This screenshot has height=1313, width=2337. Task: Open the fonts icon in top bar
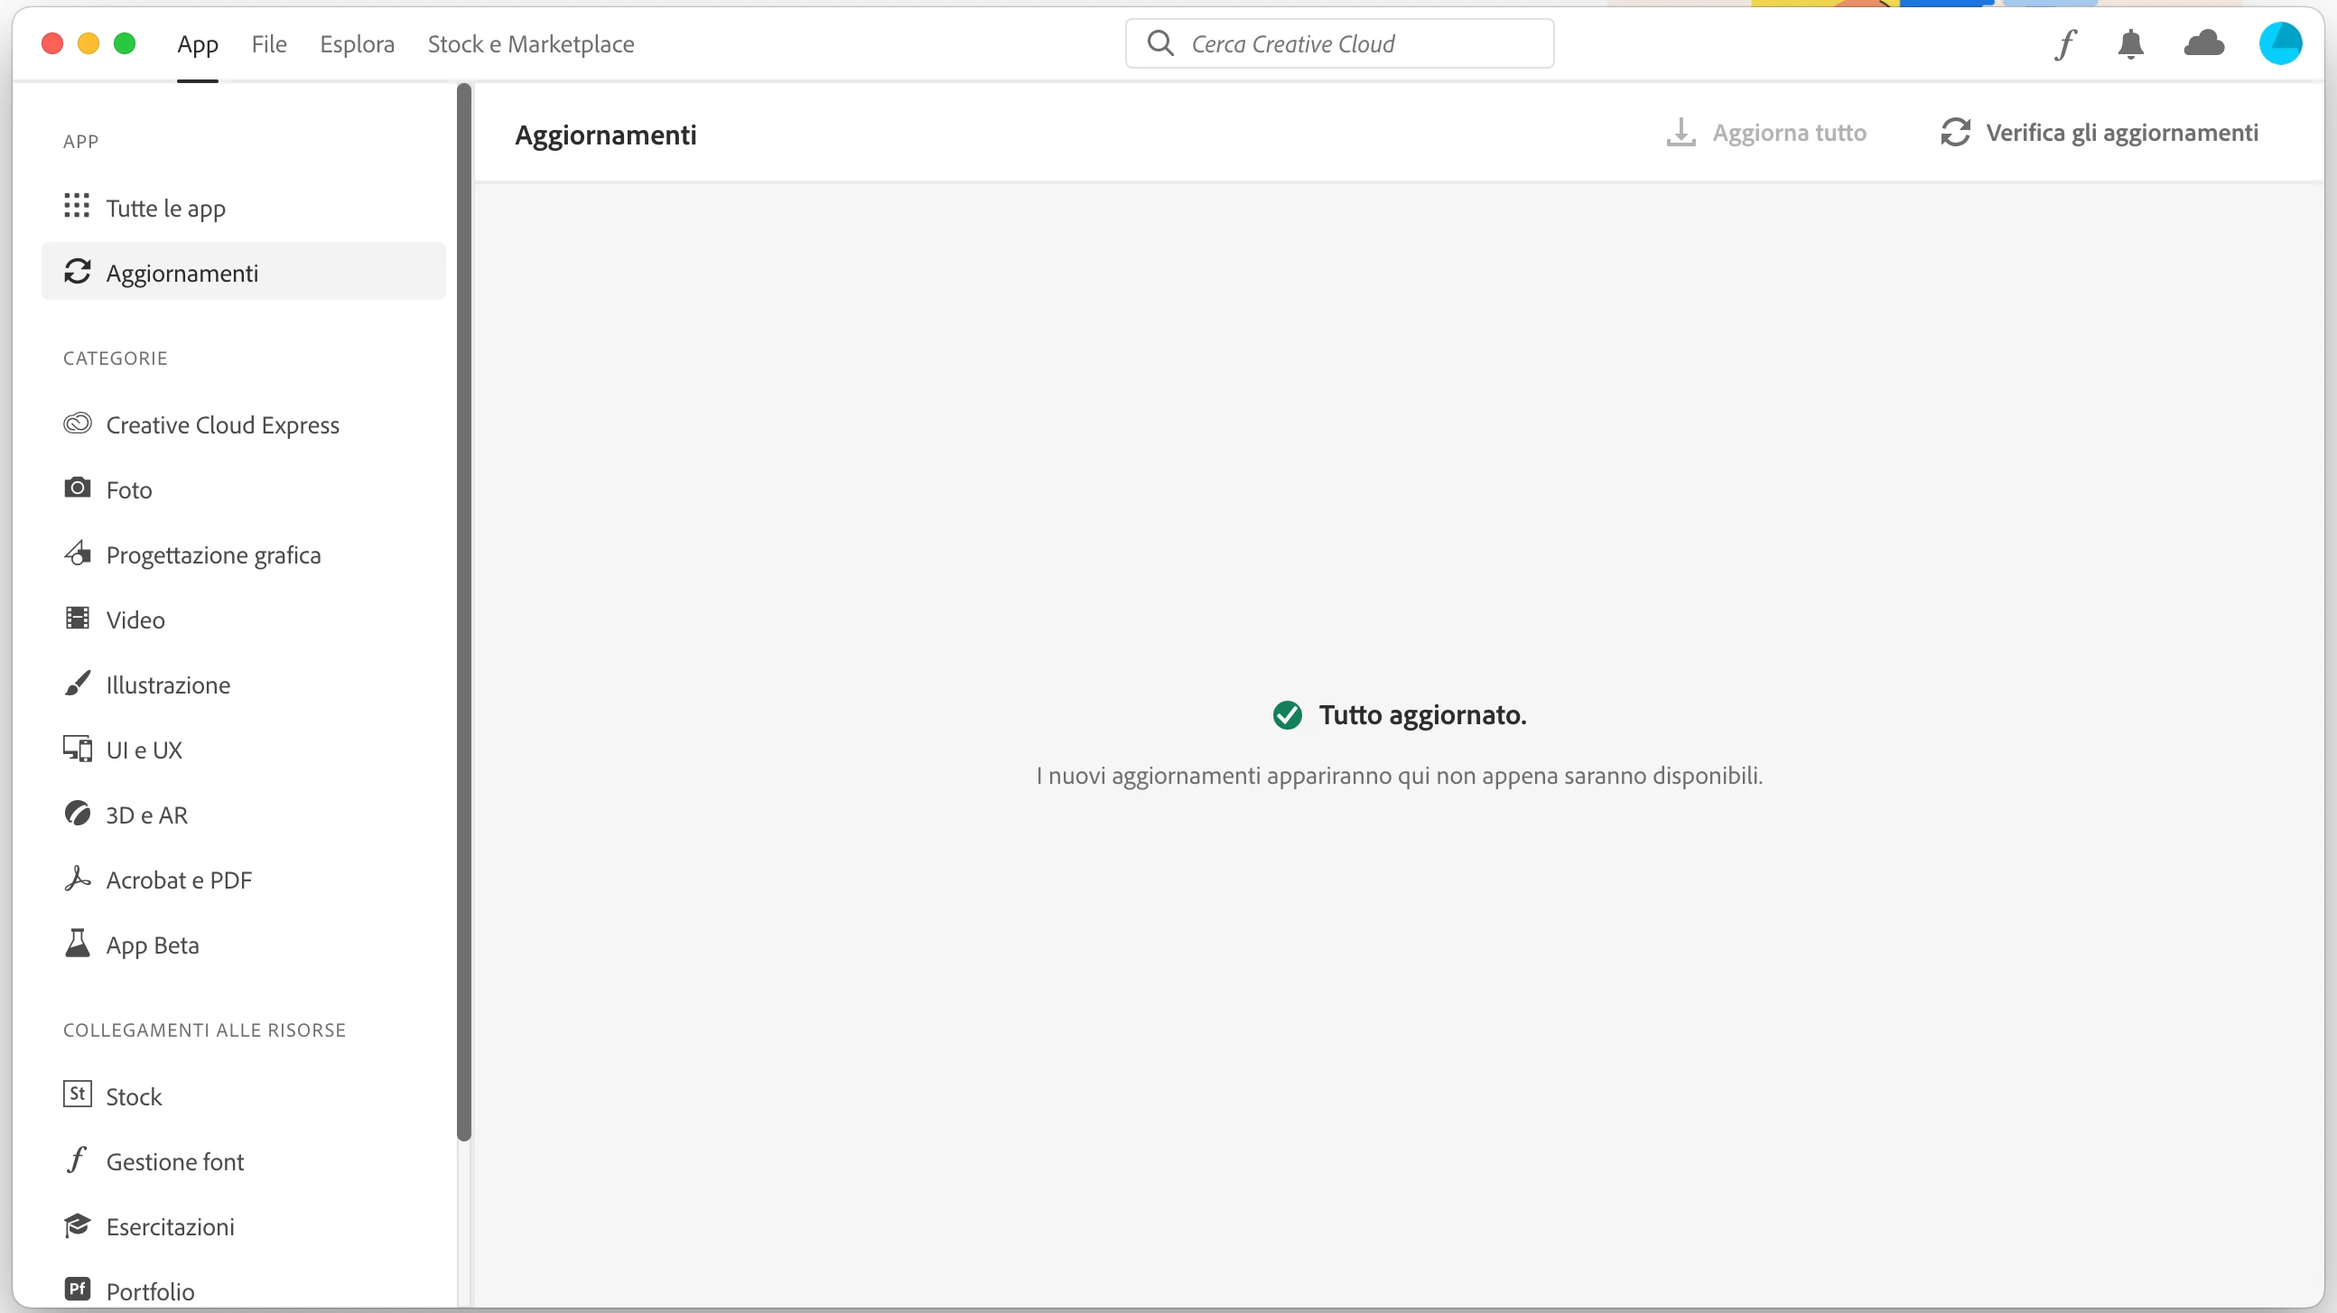pyautogui.click(x=2066, y=43)
